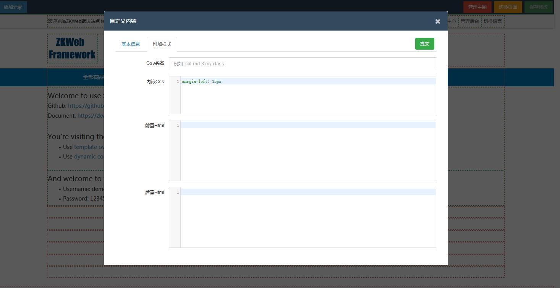Click the ZKWeb Framework logo
The height and width of the screenshot is (288, 560).
coord(72,48)
